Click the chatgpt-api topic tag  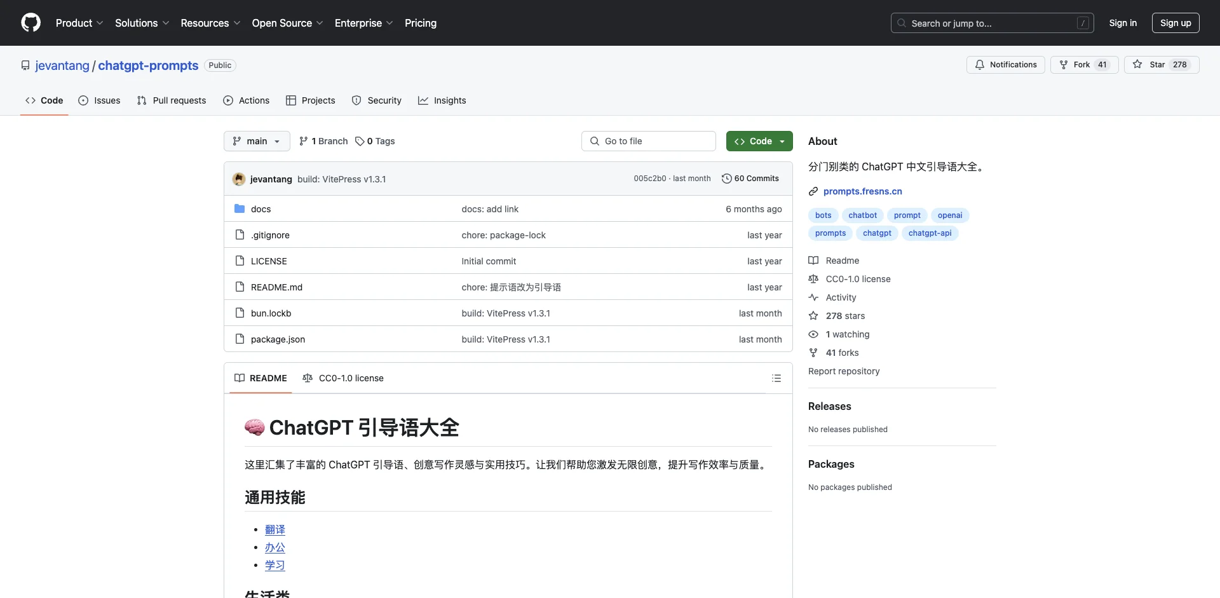point(930,233)
